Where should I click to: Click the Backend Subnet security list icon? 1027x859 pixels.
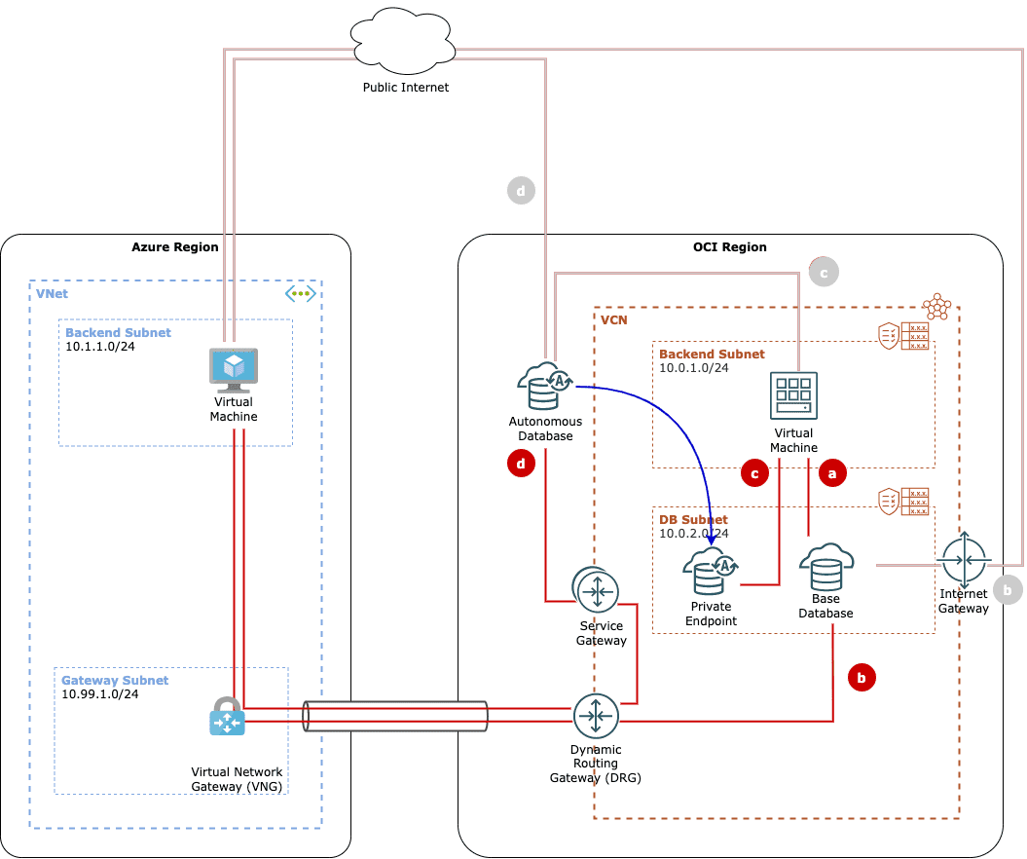click(x=903, y=336)
